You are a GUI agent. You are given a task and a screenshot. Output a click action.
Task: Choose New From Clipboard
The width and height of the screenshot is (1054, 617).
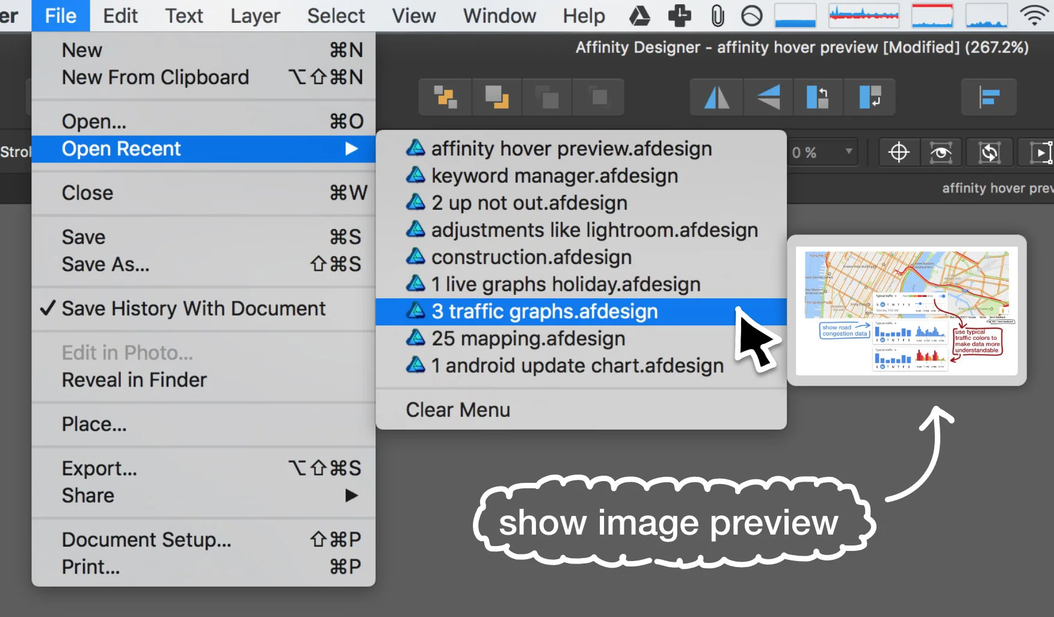coord(203,77)
